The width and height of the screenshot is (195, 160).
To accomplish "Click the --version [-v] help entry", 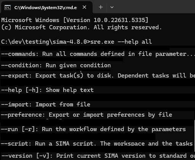I will point(97,156).
